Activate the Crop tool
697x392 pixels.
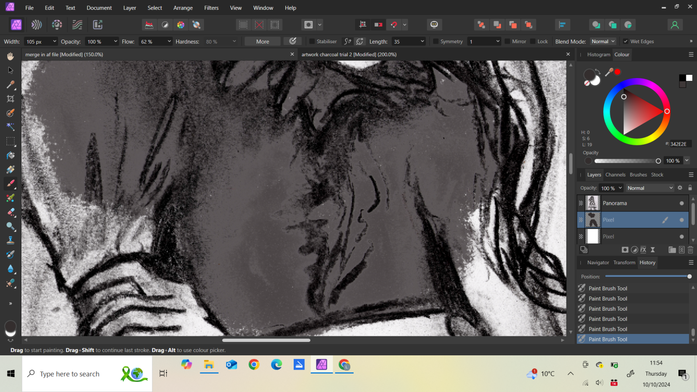pos(10,98)
